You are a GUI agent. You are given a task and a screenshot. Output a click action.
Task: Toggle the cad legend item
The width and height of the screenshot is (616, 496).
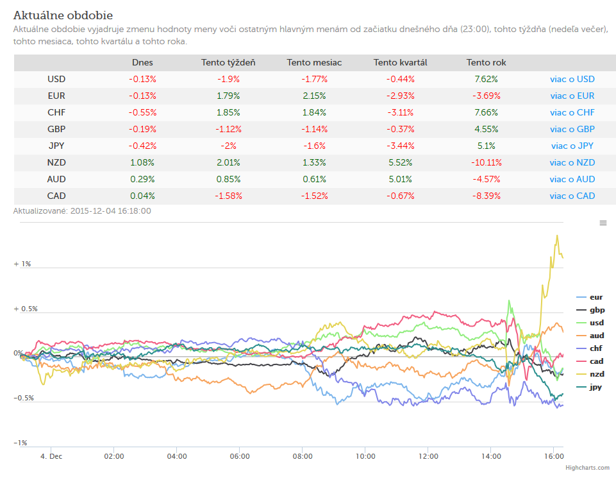pos(590,361)
